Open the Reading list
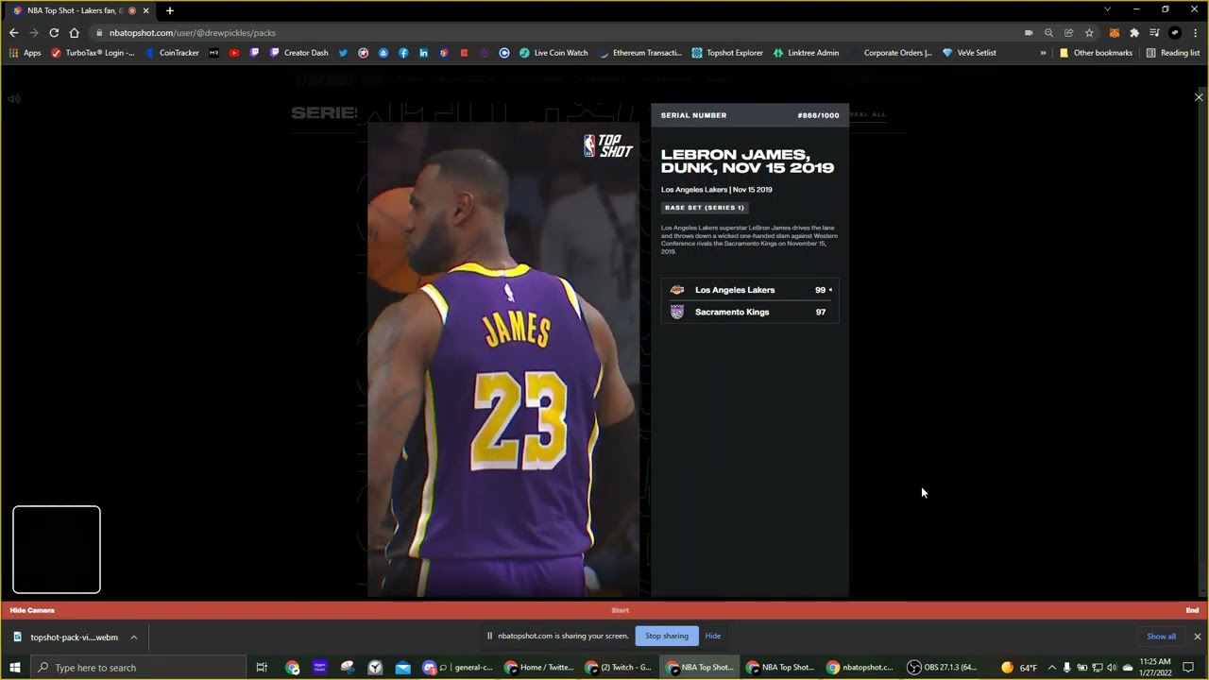Screen dimensions: 1209x680 tap(1172, 53)
